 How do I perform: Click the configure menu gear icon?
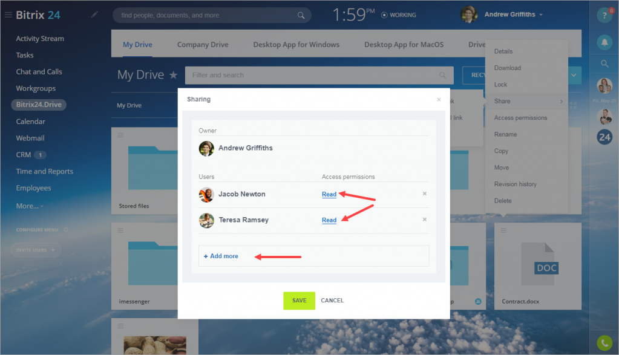(66, 230)
